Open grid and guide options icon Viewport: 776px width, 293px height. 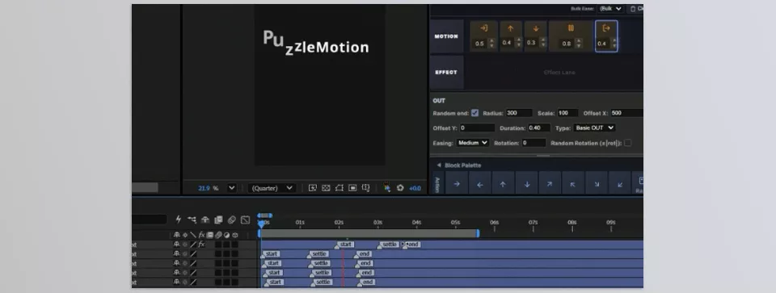pyautogui.click(x=365, y=188)
